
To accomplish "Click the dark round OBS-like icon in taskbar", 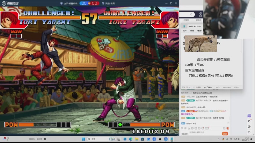I will tap(160, 139).
